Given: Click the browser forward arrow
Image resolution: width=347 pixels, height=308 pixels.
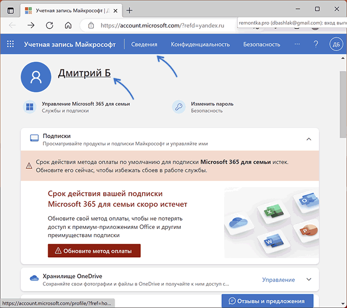Looking at the screenshot, I should coord(31,25).
